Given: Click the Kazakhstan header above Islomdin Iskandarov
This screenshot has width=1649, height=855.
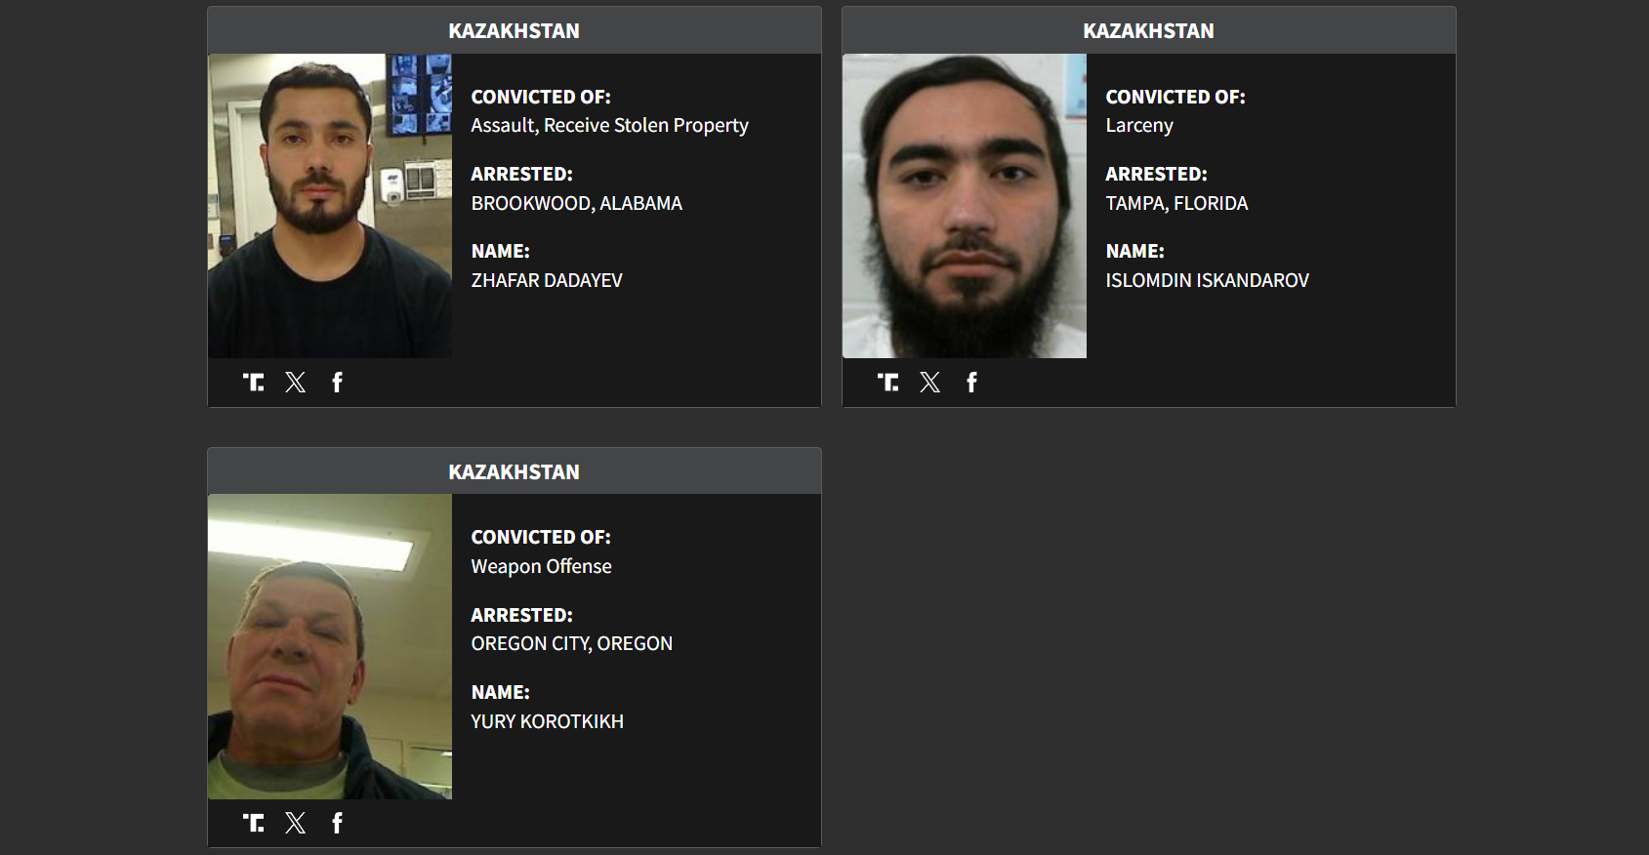Looking at the screenshot, I should (1148, 31).
